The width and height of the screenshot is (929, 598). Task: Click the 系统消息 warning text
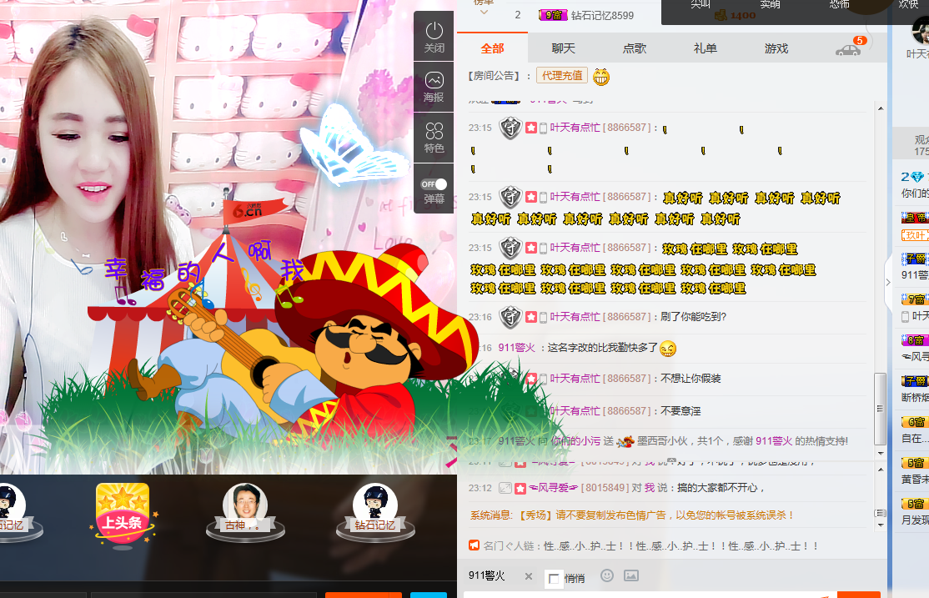pyautogui.click(x=632, y=515)
